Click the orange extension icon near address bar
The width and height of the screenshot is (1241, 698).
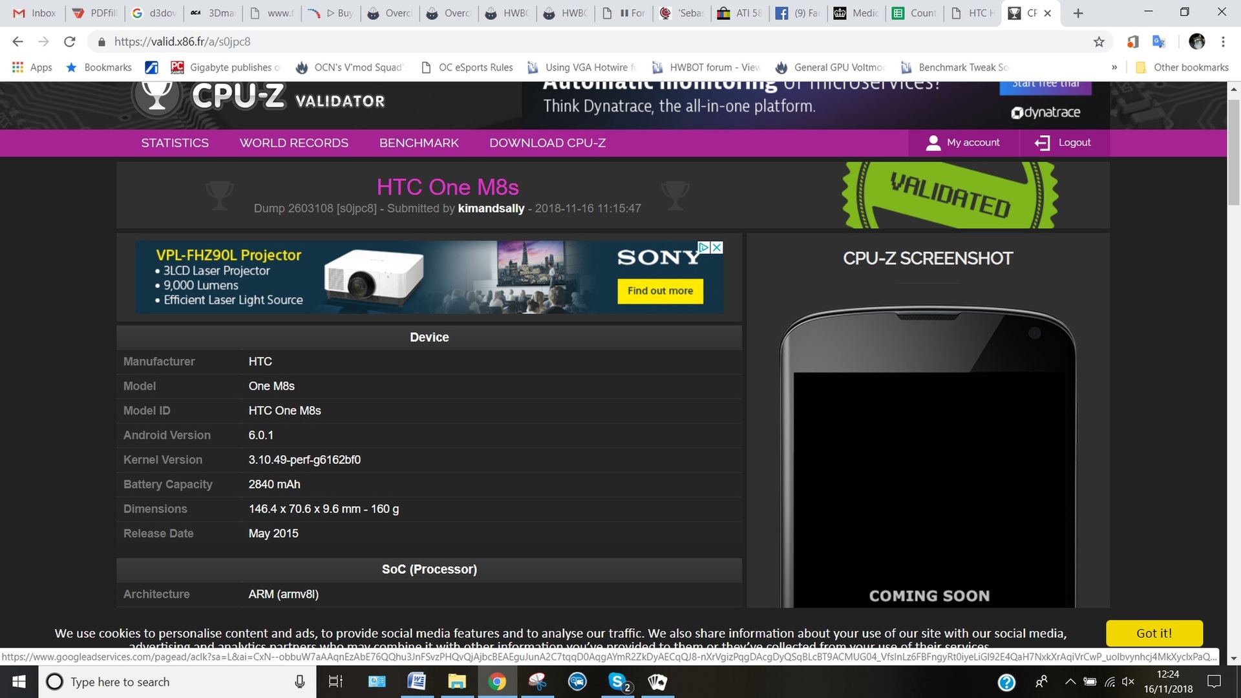tap(1132, 41)
